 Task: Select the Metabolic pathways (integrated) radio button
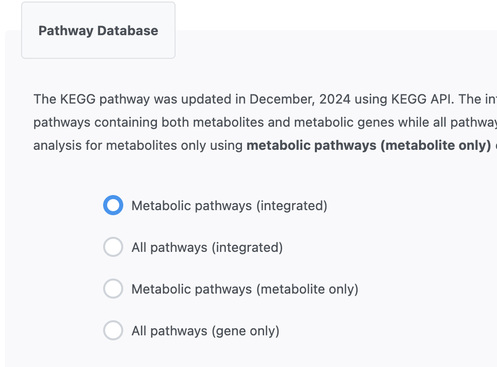(113, 206)
